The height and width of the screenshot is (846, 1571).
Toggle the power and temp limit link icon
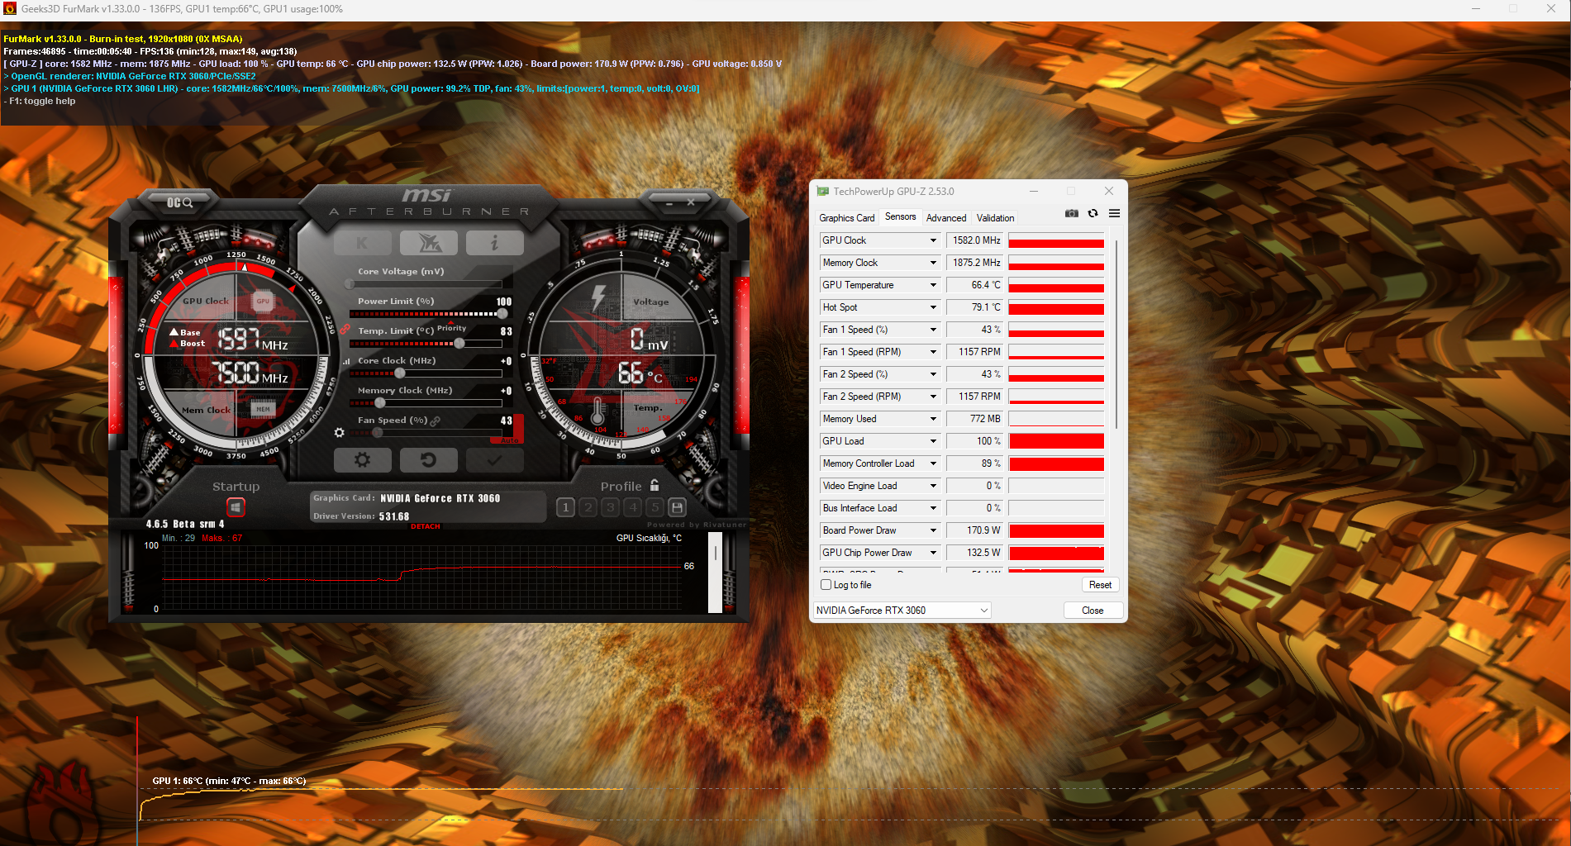(345, 329)
